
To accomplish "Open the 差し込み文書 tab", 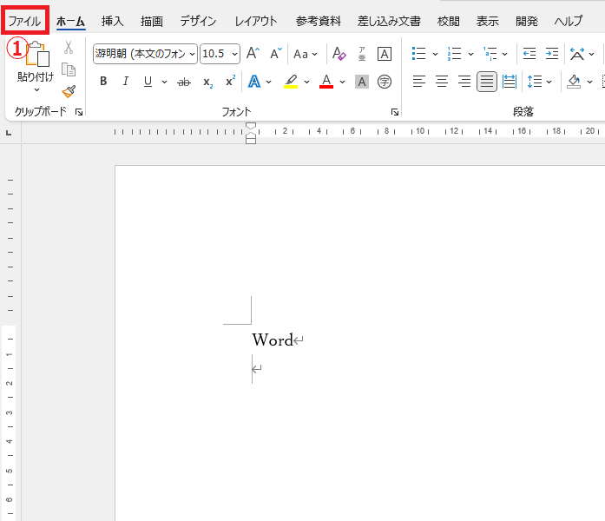I will [x=389, y=21].
